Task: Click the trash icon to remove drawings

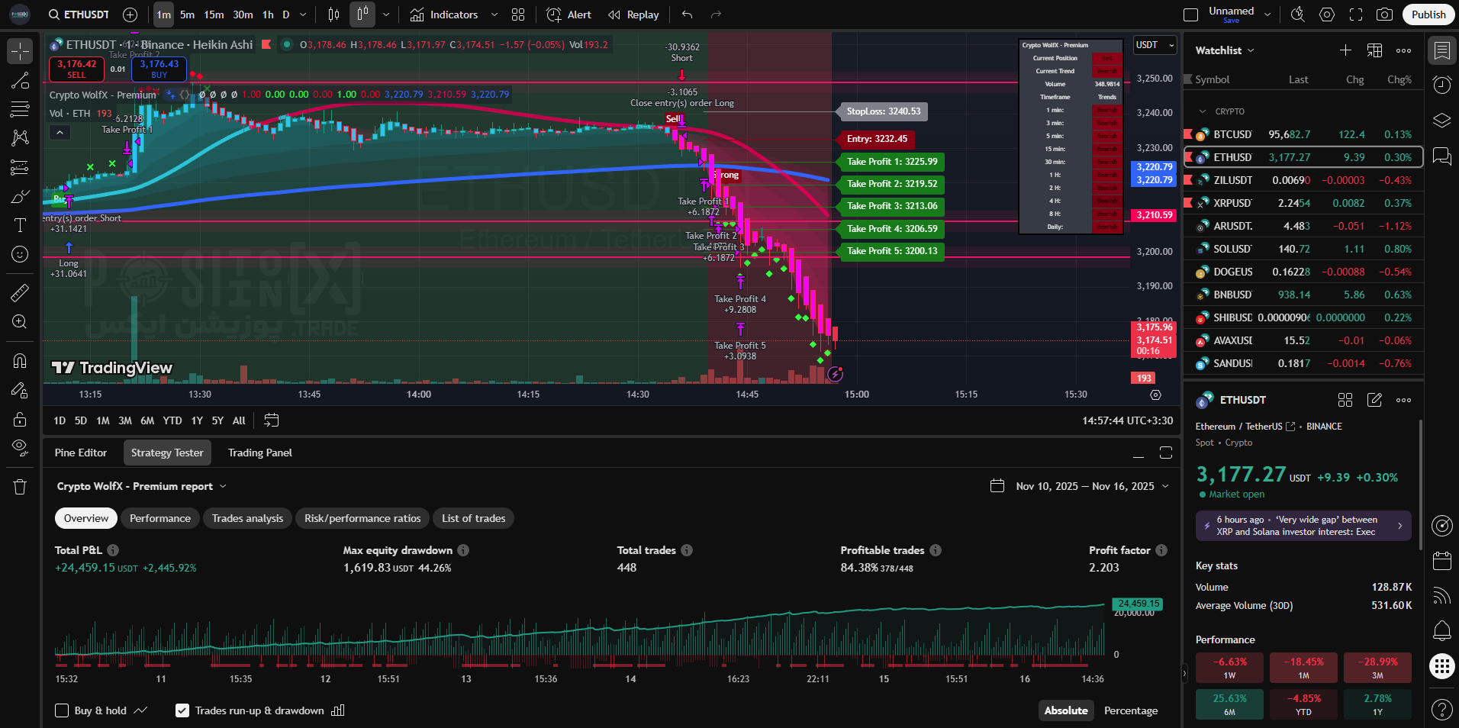Action: point(20,487)
